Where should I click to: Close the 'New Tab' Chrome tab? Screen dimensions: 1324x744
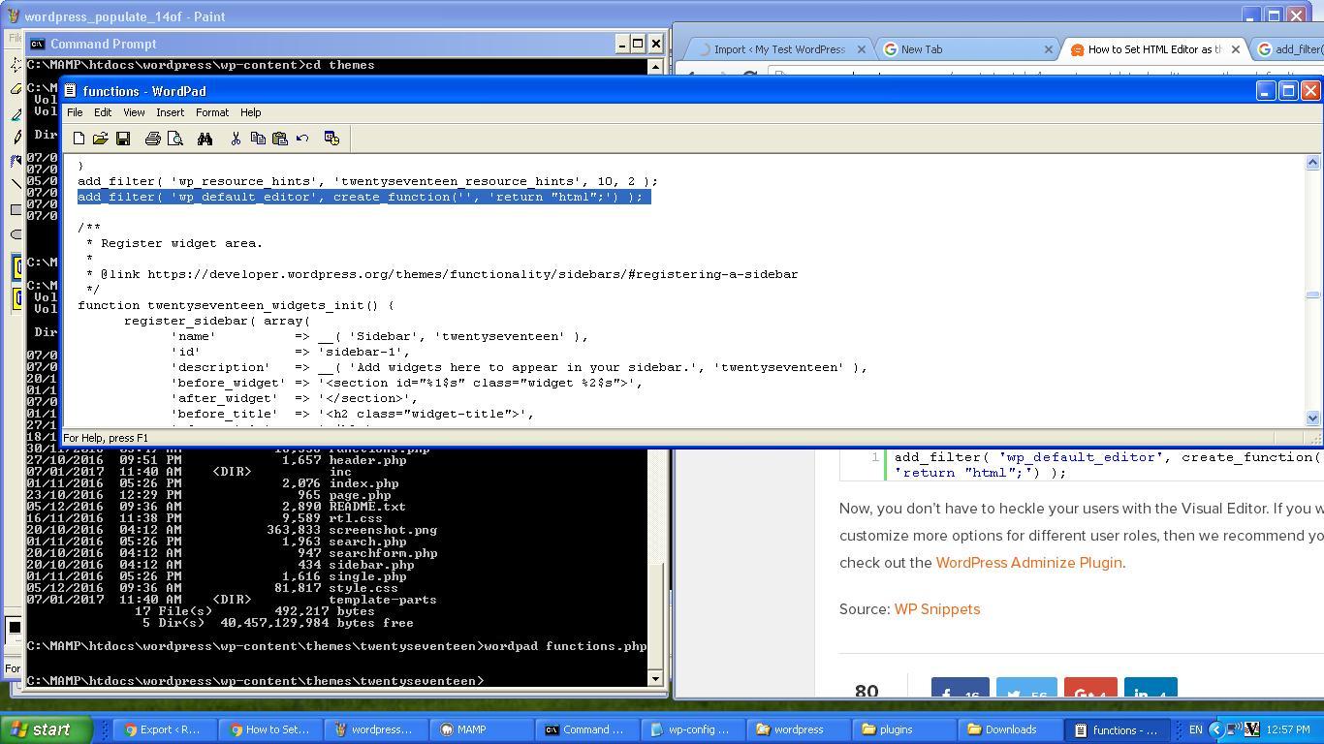tap(1048, 49)
